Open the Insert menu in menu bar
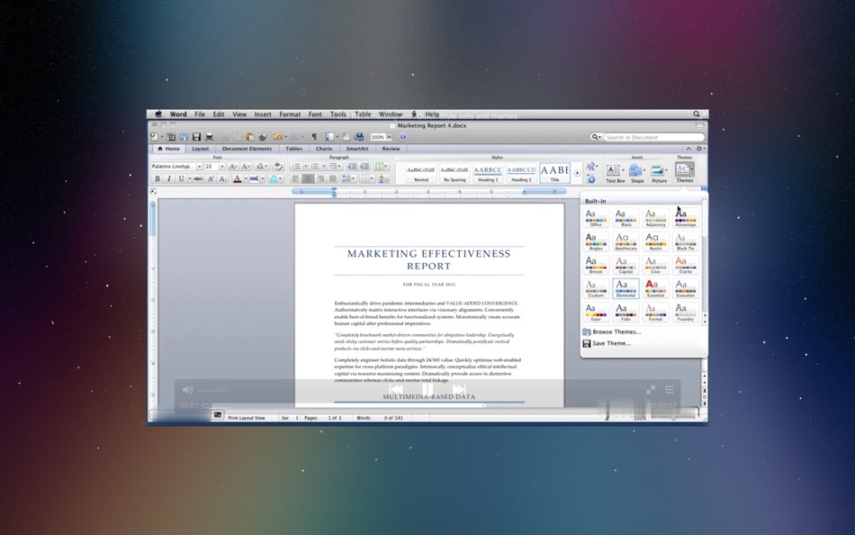The width and height of the screenshot is (855, 535). (262, 114)
